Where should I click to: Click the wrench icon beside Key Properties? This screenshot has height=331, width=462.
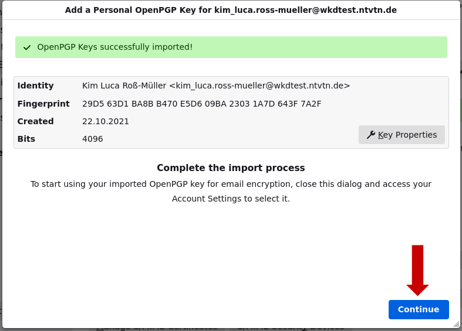pyautogui.click(x=370, y=135)
